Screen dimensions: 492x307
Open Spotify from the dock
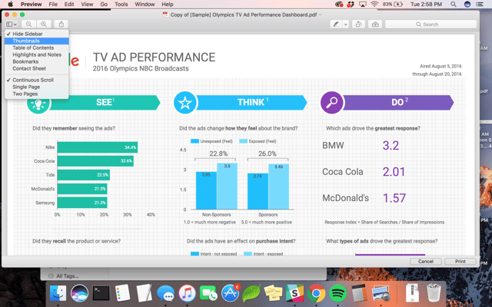click(x=337, y=292)
